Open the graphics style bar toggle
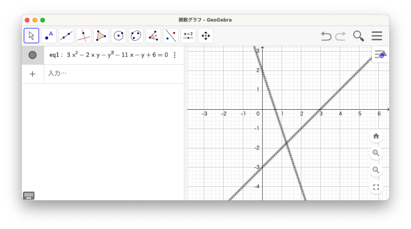Image resolution: width=411 pixels, height=229 pixels. tap(380, 54)
